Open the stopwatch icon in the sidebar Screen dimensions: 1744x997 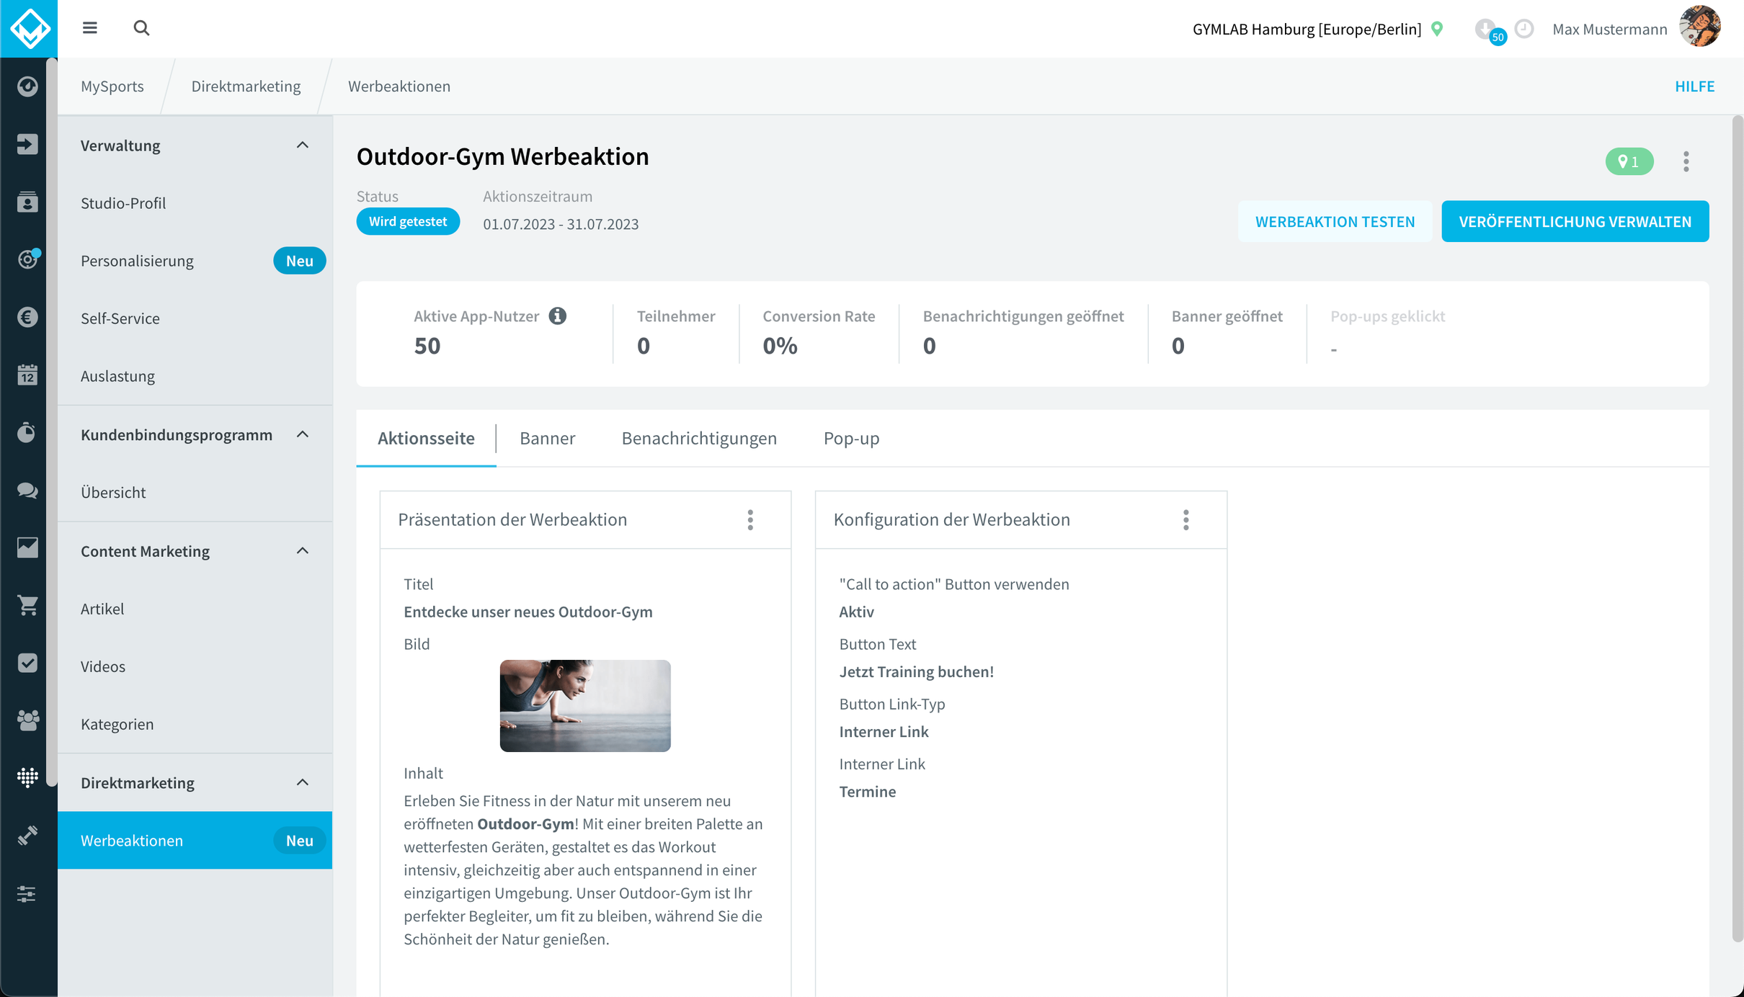coord(27,432)
